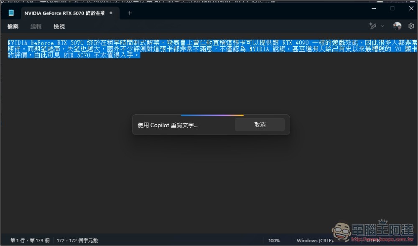Click the 使用 Copilot 重寫文字 status text

click(x=168, y=125)
